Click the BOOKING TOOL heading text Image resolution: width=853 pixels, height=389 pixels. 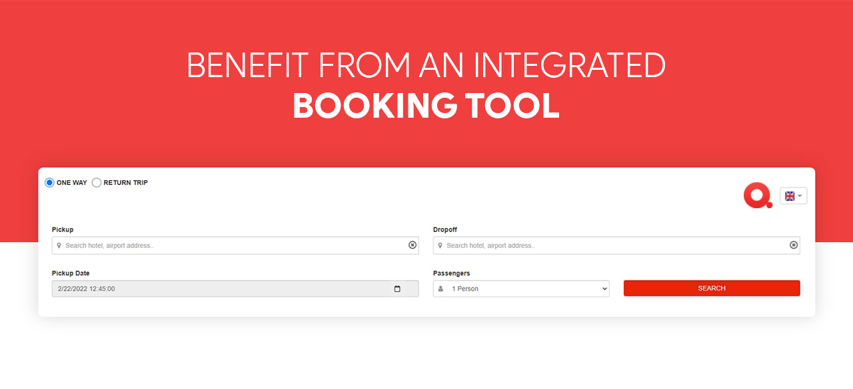click(x=426, y=106)
